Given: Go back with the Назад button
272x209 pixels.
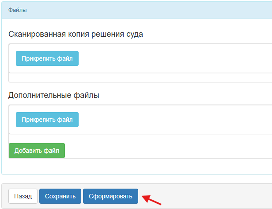Looking at the screenshot, I should pos(23,196).
